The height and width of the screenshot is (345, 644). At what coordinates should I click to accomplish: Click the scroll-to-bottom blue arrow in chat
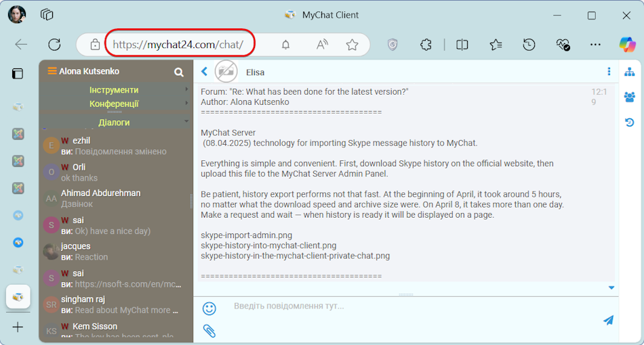tap(611, 287)
